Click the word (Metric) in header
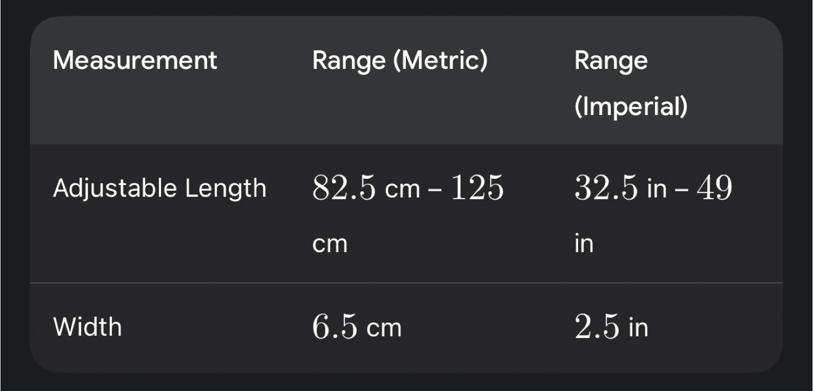Viewport: 813px width, 391px height. [440, 60]
